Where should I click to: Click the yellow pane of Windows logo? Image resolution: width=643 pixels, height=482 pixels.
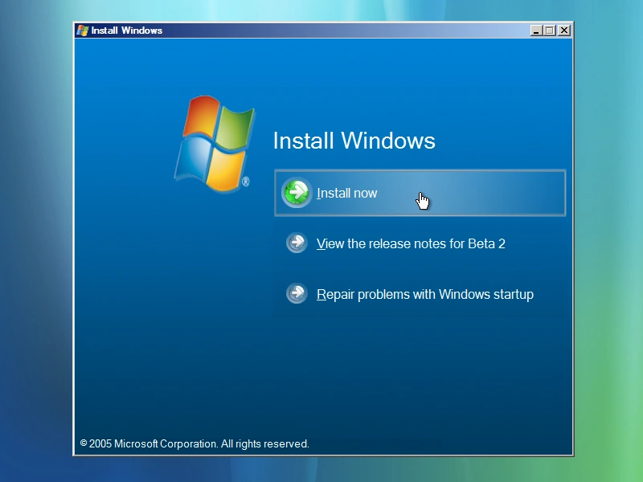click(x=223, y=170)
